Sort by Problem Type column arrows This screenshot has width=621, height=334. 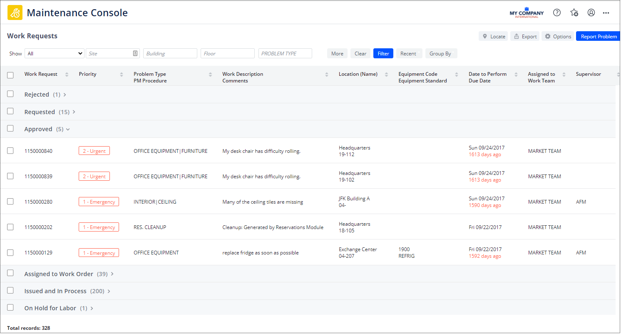211,75
